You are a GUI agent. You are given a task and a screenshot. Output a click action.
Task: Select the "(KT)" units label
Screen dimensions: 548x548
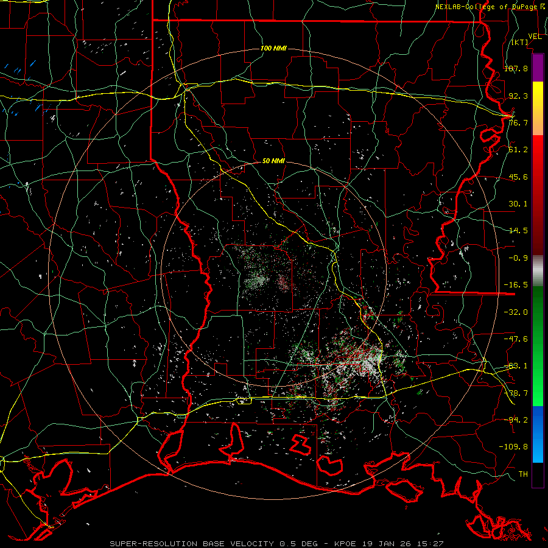point(520,42)
